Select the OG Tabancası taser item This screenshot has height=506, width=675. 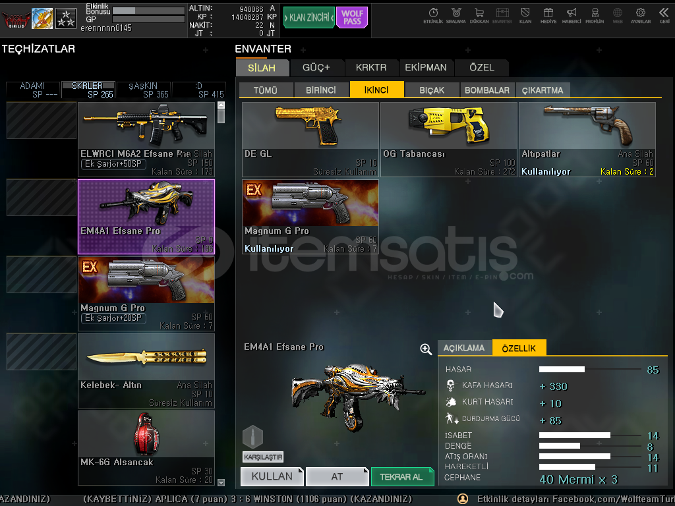449,140
